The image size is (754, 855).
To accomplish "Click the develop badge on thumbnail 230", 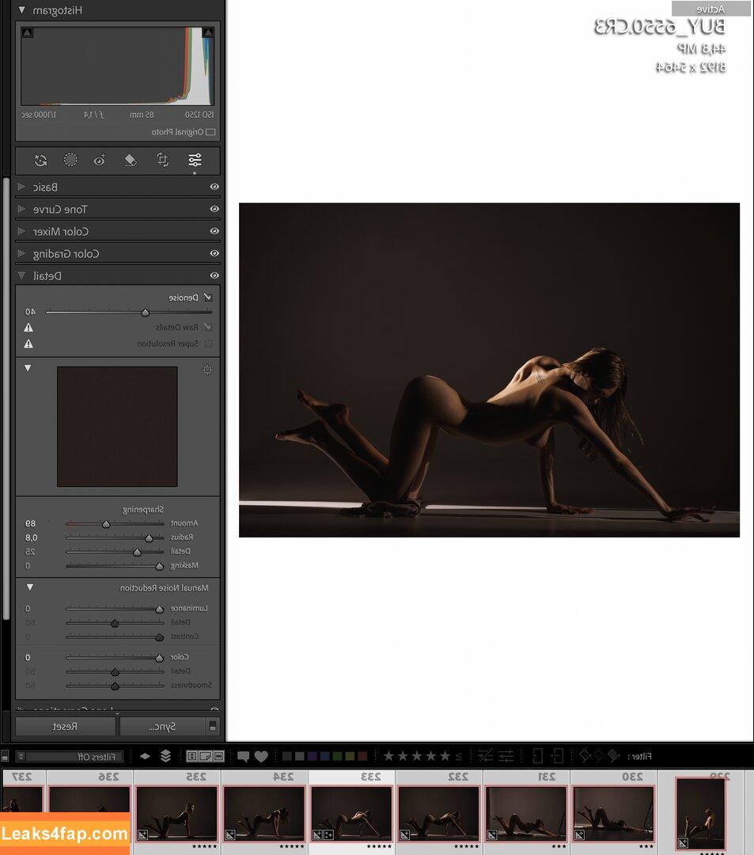I will point(579,835).
